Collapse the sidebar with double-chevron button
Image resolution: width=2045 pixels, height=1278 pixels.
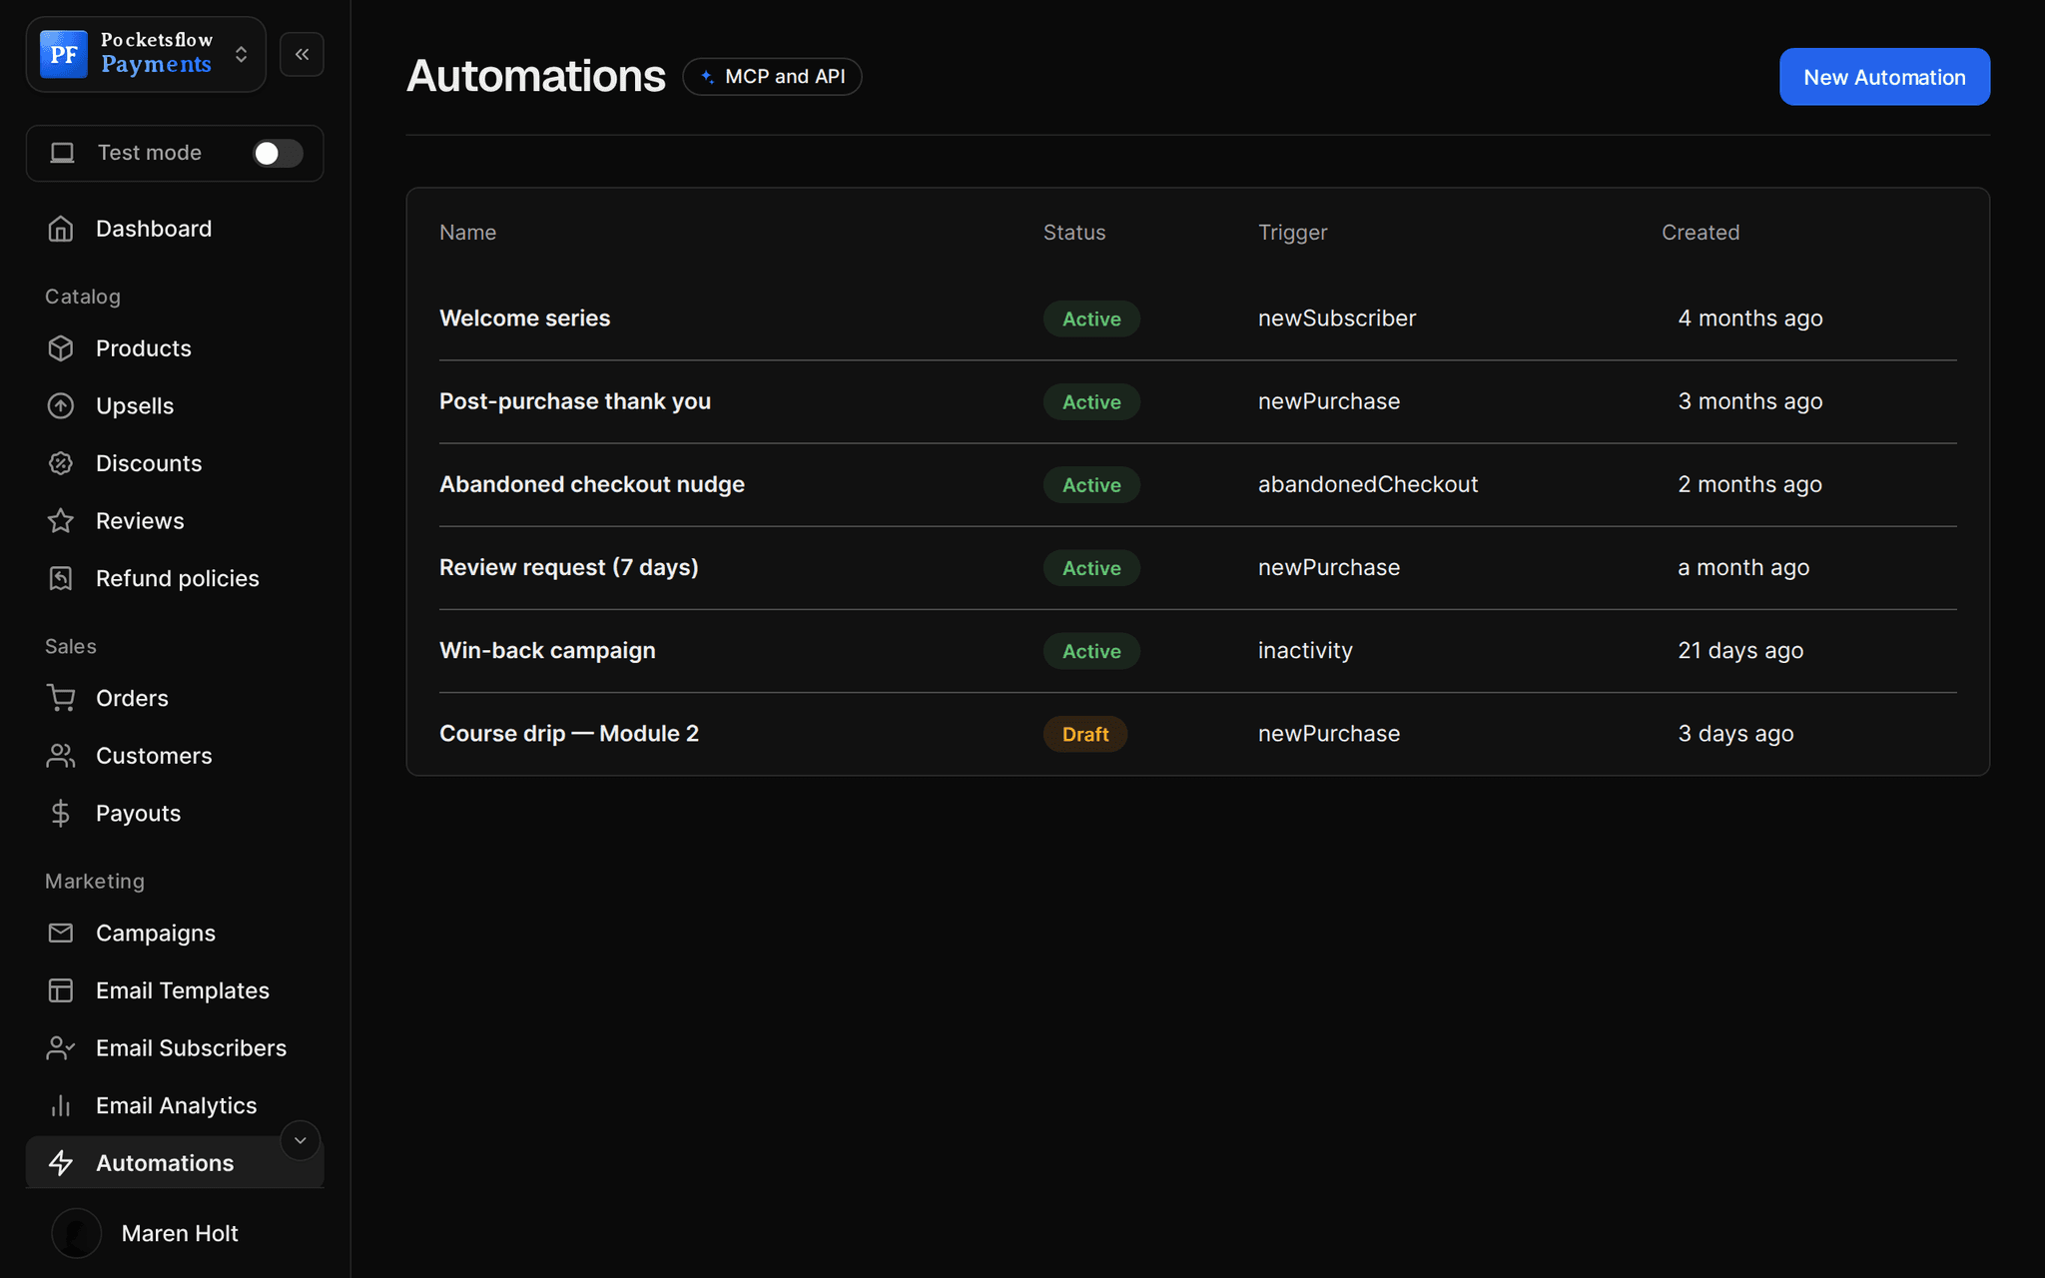click(x=302, y=54)
